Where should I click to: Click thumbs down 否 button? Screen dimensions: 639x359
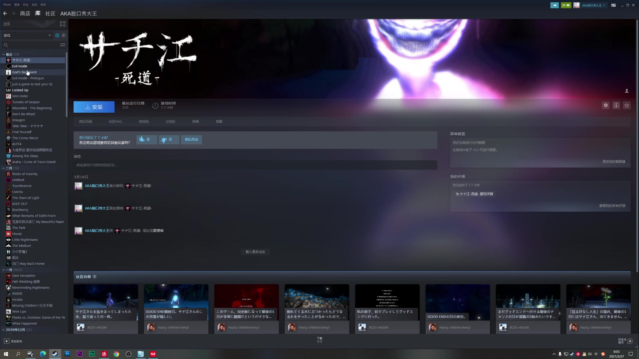coord(169,140)
